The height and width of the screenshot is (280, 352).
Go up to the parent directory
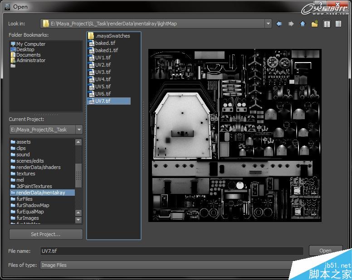303,24
